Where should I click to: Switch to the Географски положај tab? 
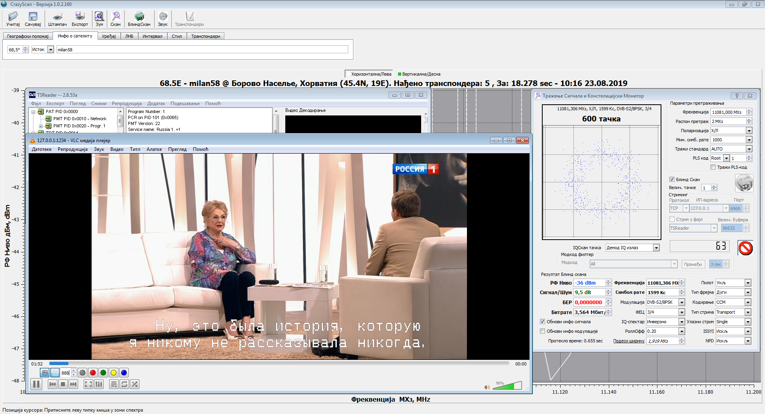point(27,36)
